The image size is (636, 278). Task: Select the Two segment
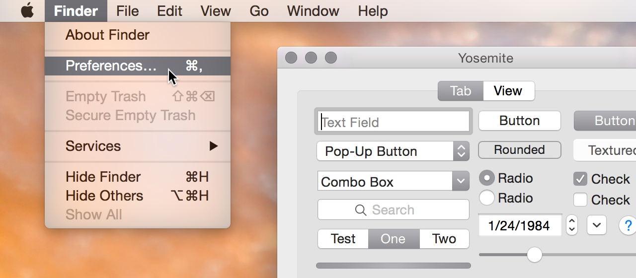[444, 239]
